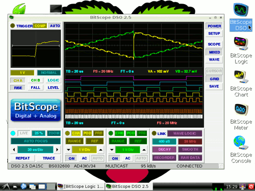Click the network monitor icon in the tray

click(242, 186)
